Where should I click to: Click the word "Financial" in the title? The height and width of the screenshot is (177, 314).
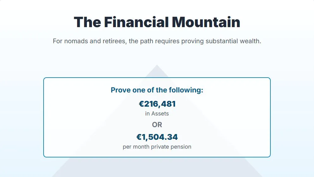click(136, 22)
